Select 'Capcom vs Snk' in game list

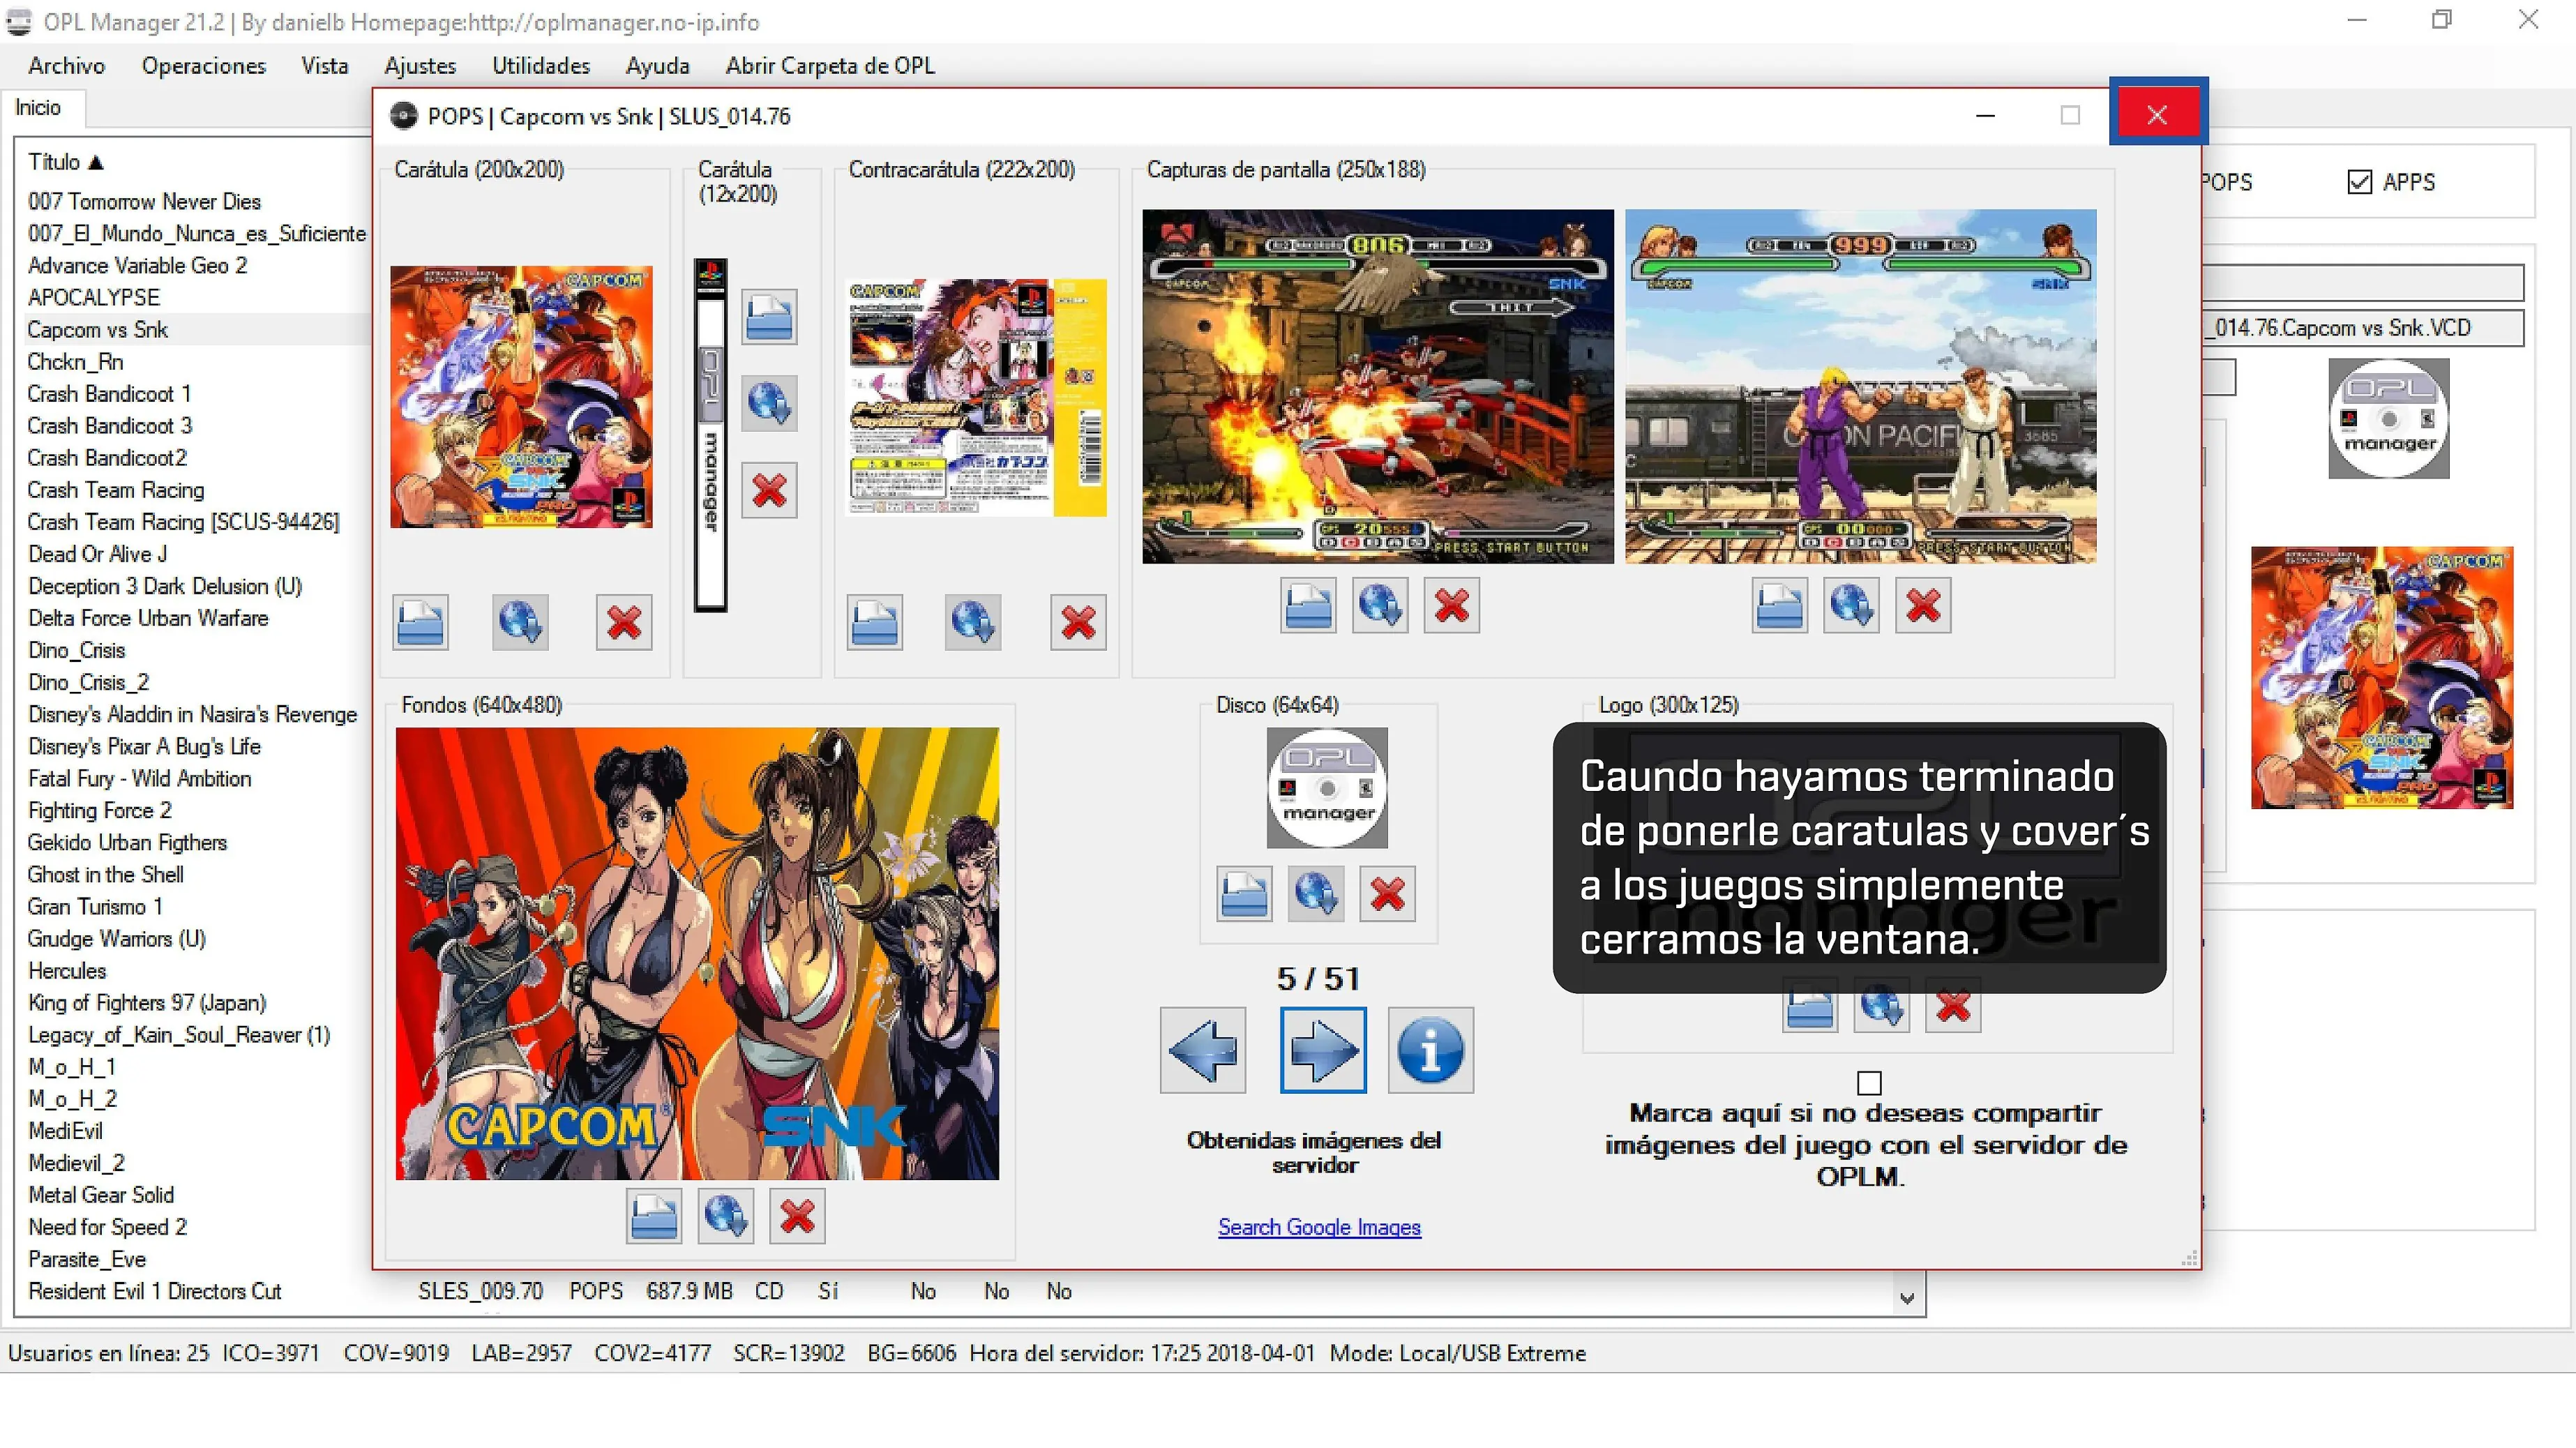point(97,329)
